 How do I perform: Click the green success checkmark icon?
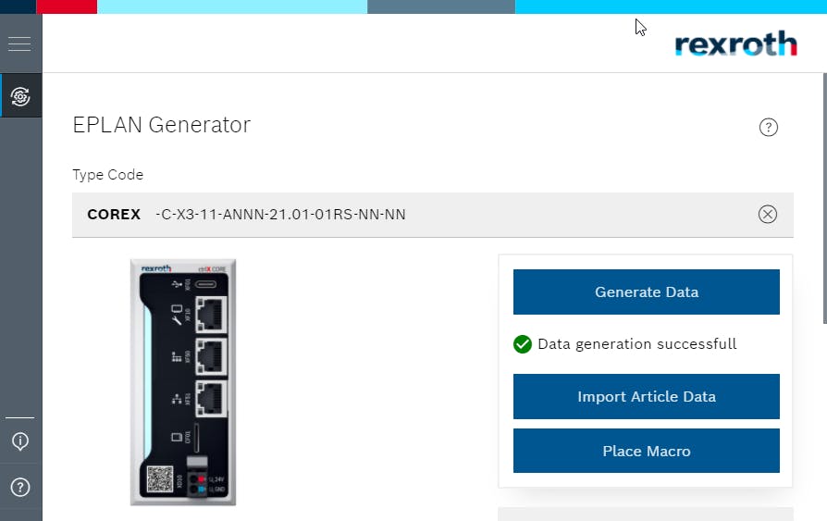click(x=522, y=344)
